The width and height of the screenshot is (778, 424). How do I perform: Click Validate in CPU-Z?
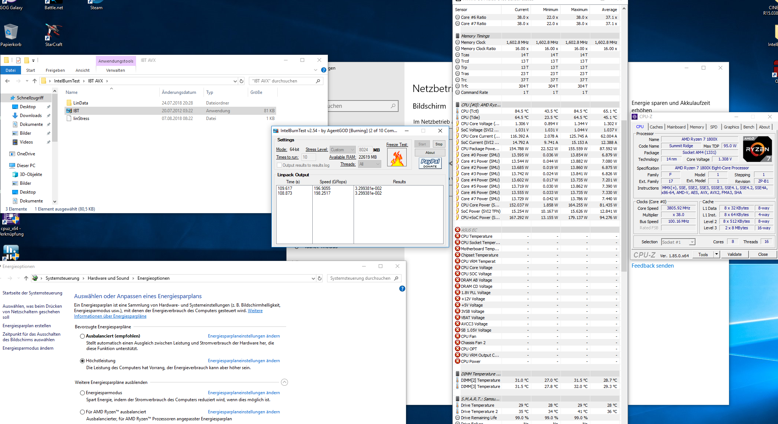coord(734,254)
